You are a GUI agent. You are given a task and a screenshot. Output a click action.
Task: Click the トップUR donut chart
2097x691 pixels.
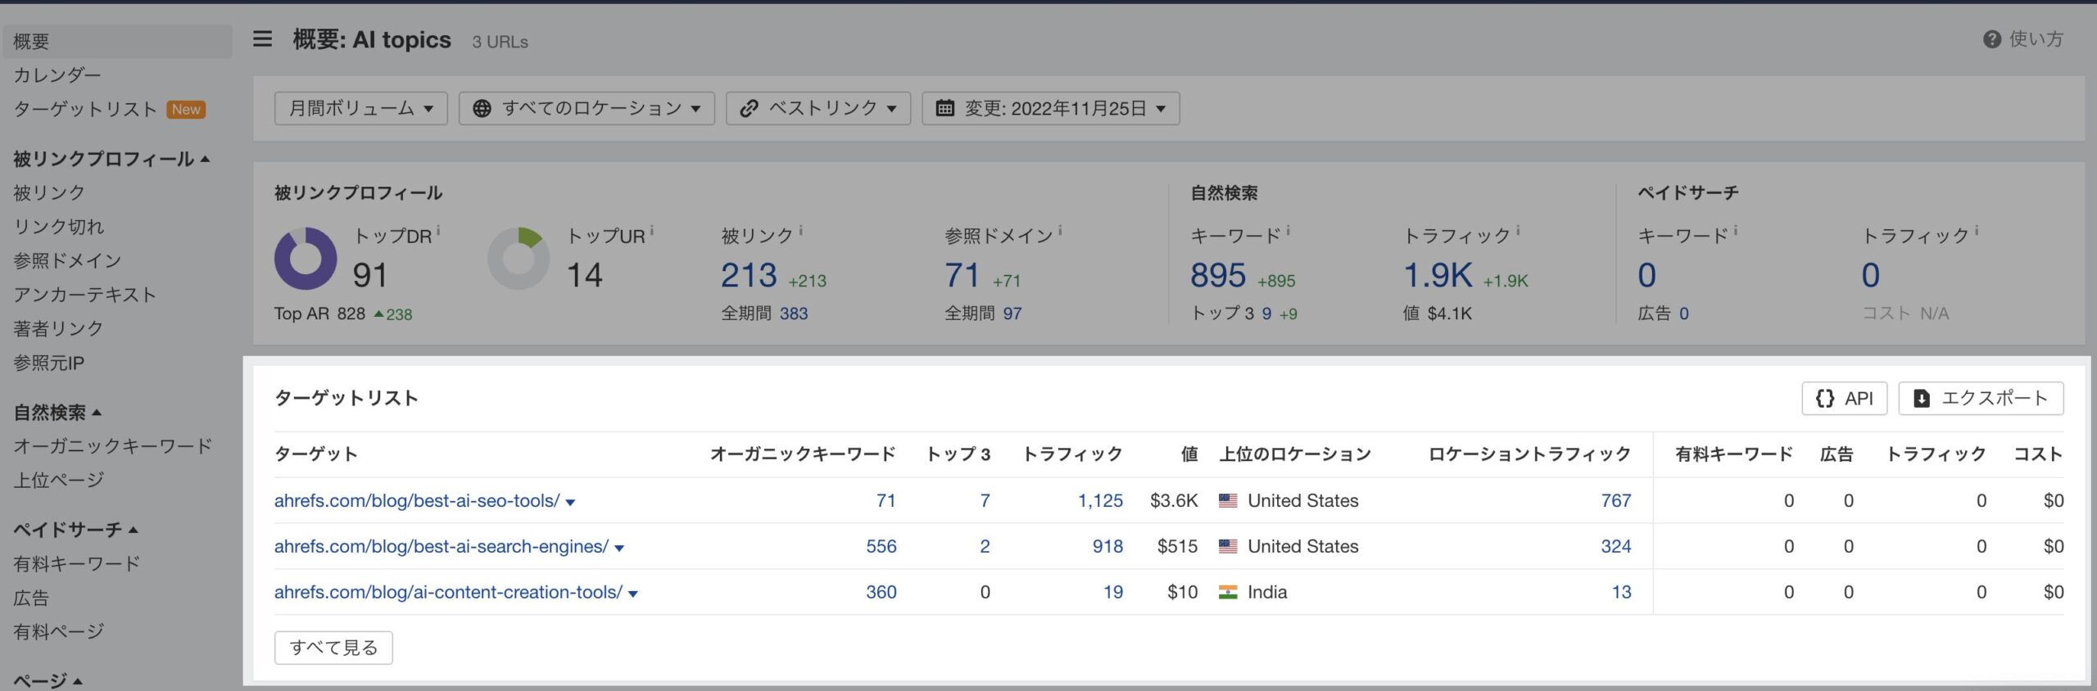pos(518,259)
